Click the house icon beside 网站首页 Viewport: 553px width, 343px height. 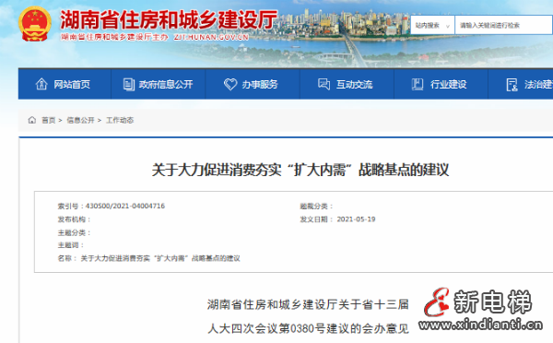point(41,84)
